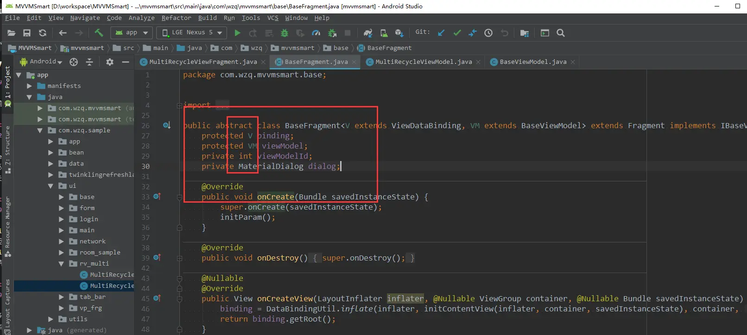Run the app with the green play button
The width and height of the screenshot is (747, 335).
tap(237, 33)
